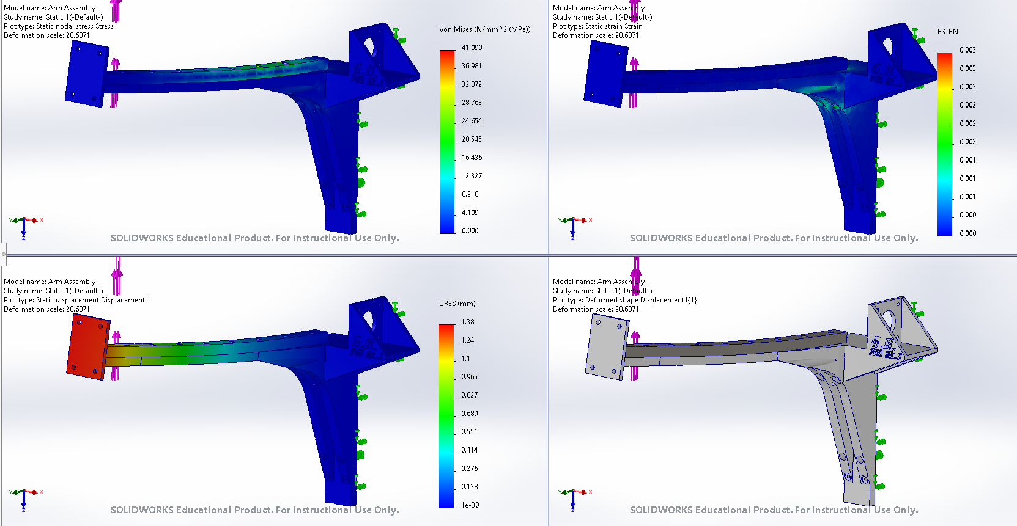This screenshot has height=526, width=1017.
Task: Click the 36.981 stress legend value
Action: pos(472,66)
